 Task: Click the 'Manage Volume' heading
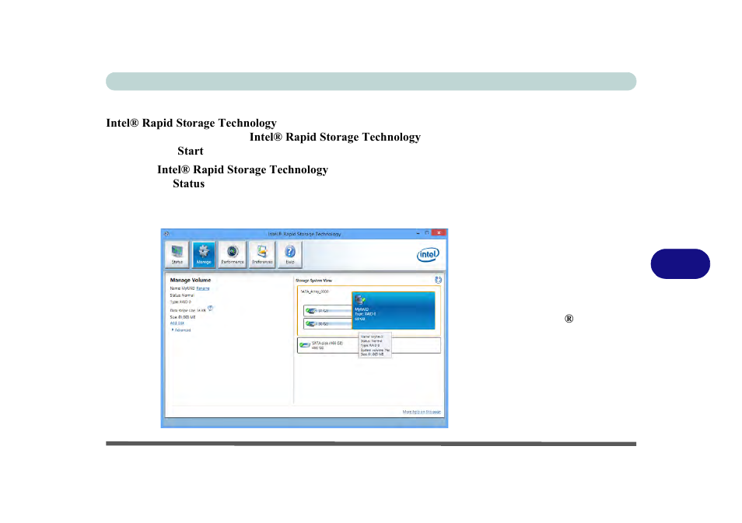(191, 280)
